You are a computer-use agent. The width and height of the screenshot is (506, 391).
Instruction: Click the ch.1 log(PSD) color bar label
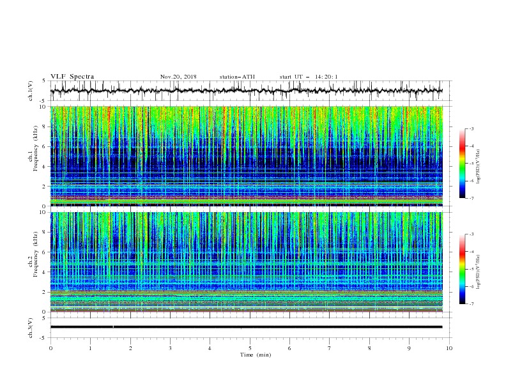coord(479,167)
